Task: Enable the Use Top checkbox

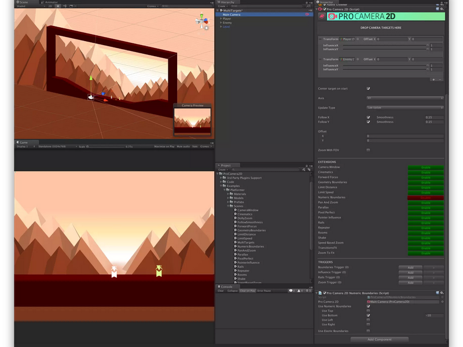Action: tap(368, 311)
